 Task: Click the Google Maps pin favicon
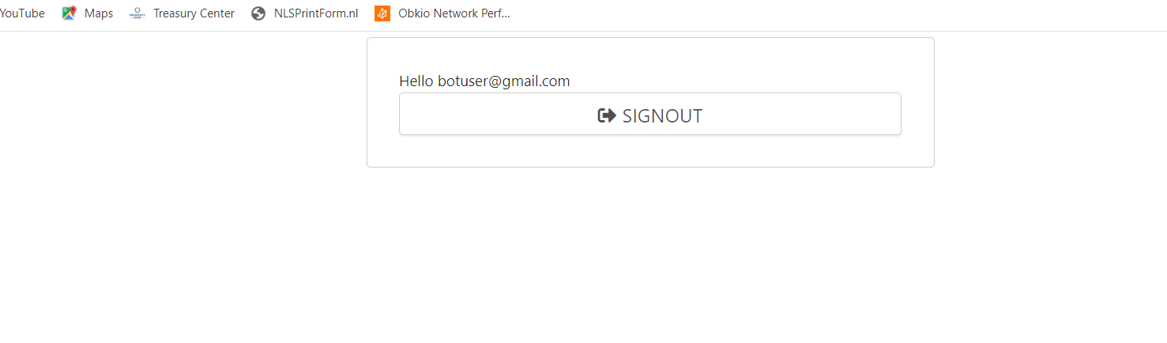tap(69, 13)
